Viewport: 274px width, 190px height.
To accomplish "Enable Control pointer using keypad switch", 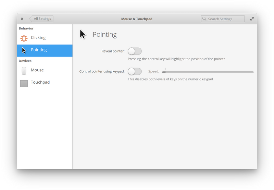I will tap(135, 71).
